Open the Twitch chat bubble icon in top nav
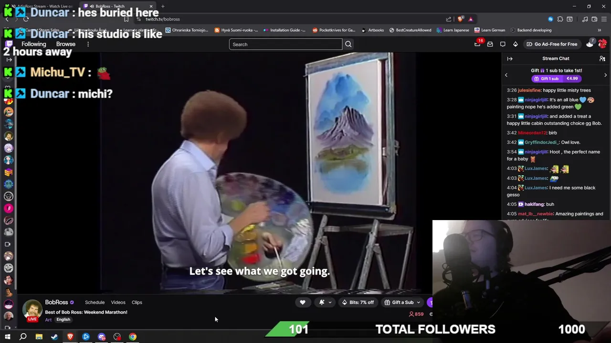The height and width of the screenshot is (343, 611). [503, 44]
